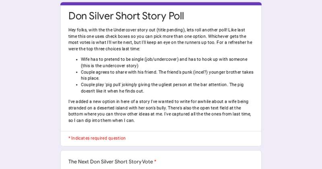This screenshot has height=169, width=322.
Task: Click the red asterisk in the required notice
Action: pos(69,138)
